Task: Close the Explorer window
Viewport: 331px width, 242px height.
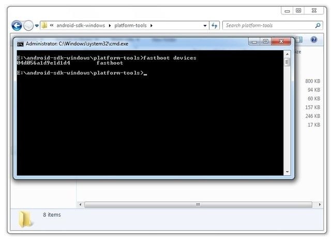Action: (x=314, y=10)
